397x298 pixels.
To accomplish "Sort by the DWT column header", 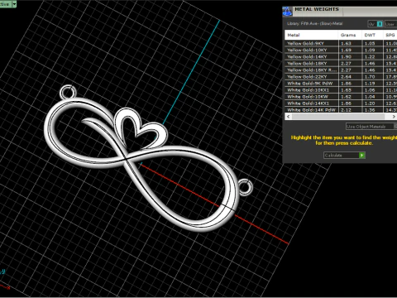I will (372, 35).
